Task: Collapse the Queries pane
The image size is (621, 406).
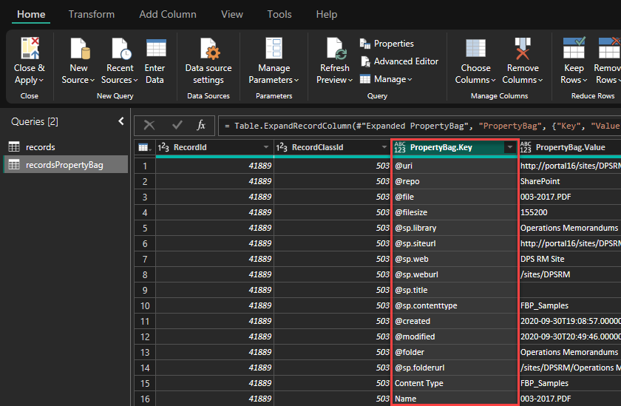Action: (121, 121)
